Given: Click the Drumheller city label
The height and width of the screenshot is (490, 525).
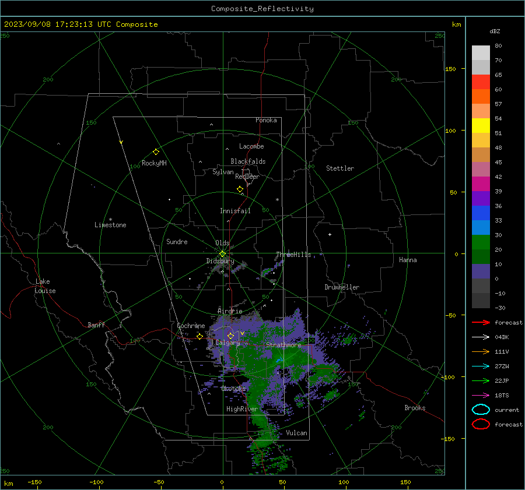Looking at the screenshot, I should [x=342, y=287].
